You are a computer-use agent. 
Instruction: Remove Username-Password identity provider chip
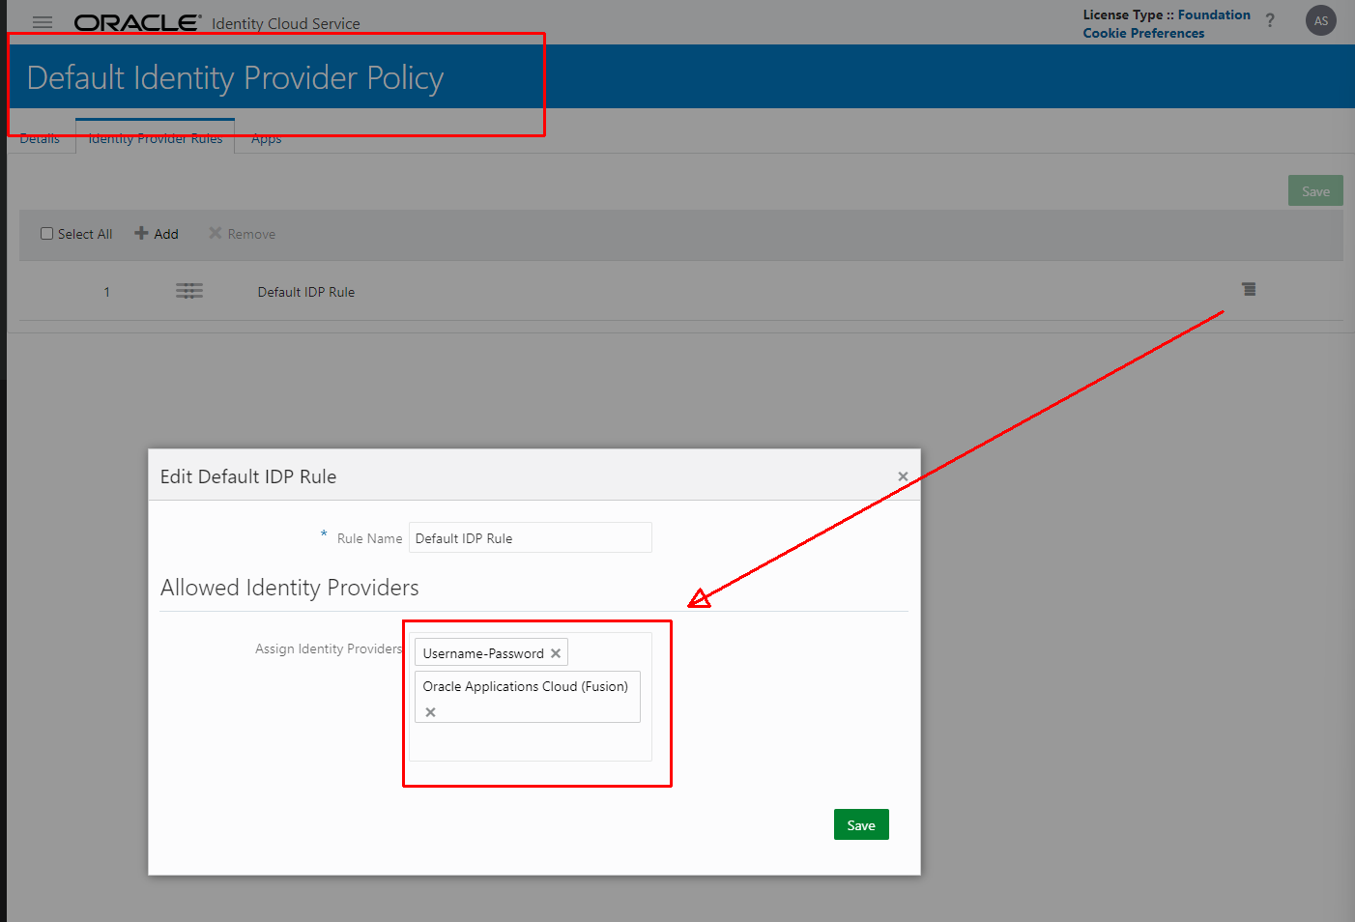(556, 653)
